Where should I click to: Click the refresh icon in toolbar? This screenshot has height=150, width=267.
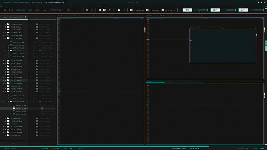(x=114, y=10)
